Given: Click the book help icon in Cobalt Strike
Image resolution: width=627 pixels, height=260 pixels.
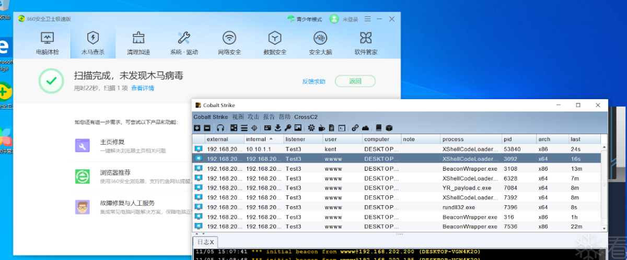Looking at the screenshot, I should (x=379, y=128).
